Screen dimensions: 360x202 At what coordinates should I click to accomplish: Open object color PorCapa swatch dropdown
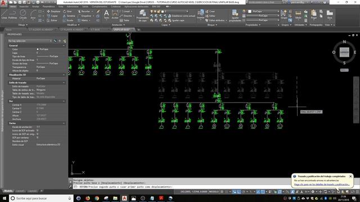pos(263,11)
